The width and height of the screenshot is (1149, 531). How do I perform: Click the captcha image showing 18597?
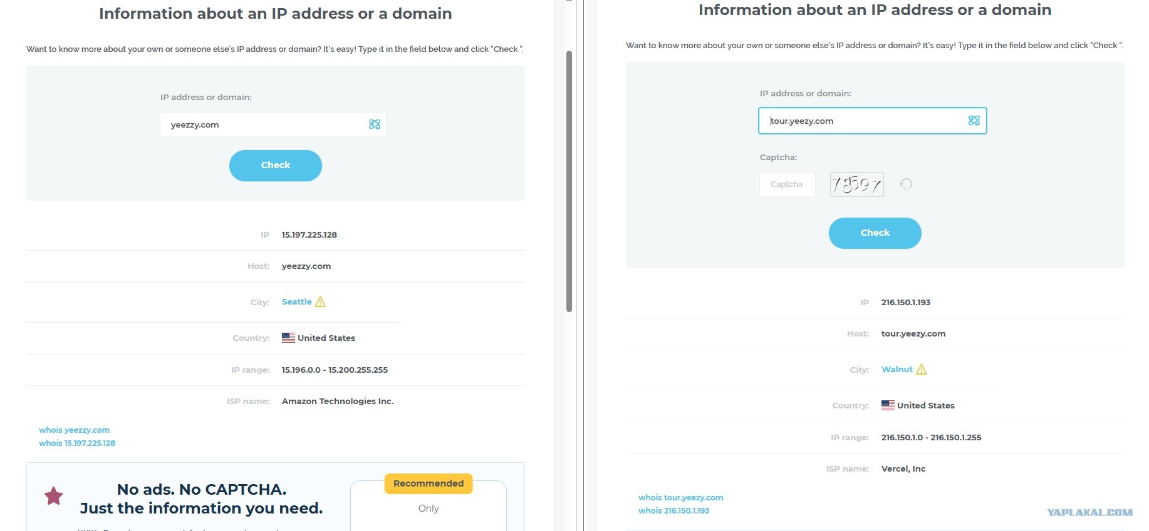[x=857, y=185]
